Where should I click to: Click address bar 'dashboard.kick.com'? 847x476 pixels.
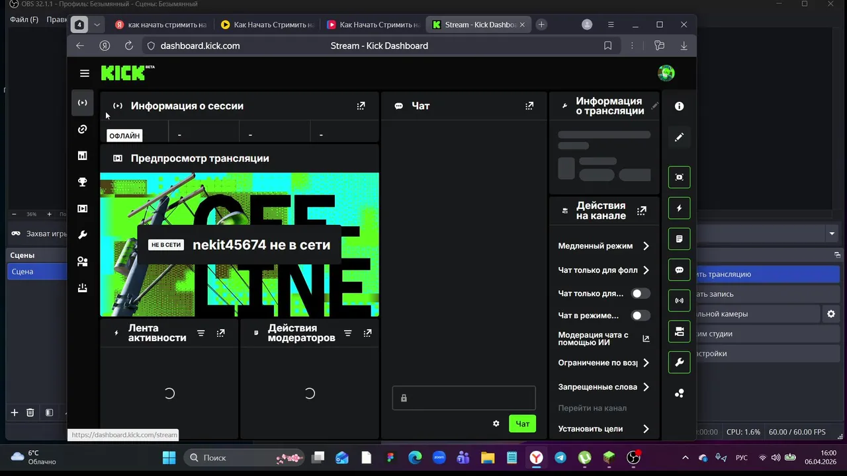coord(200,46)
